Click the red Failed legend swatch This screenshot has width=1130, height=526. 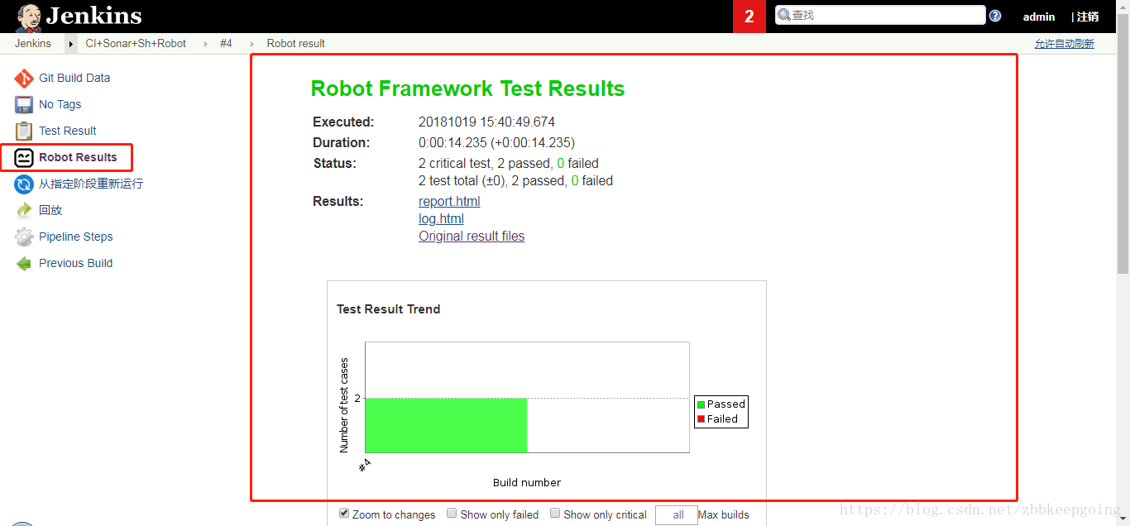[x=701, y=419]
